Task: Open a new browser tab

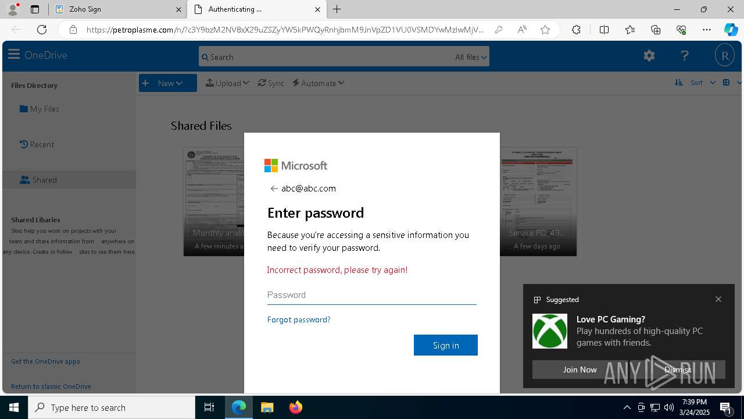Action: tap(337, 9)
